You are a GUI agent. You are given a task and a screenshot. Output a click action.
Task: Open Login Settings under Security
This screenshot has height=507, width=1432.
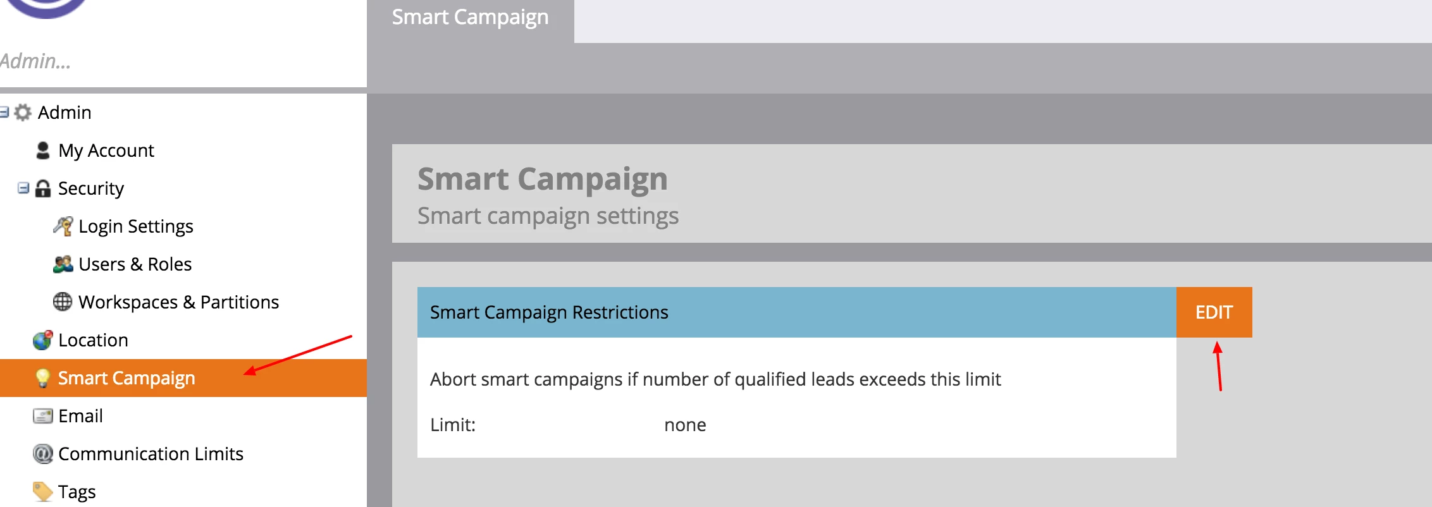point(135,226)
